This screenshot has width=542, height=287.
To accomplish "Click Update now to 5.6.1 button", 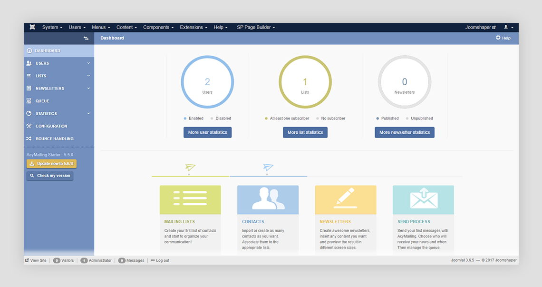I will click(x=51, y=164).
